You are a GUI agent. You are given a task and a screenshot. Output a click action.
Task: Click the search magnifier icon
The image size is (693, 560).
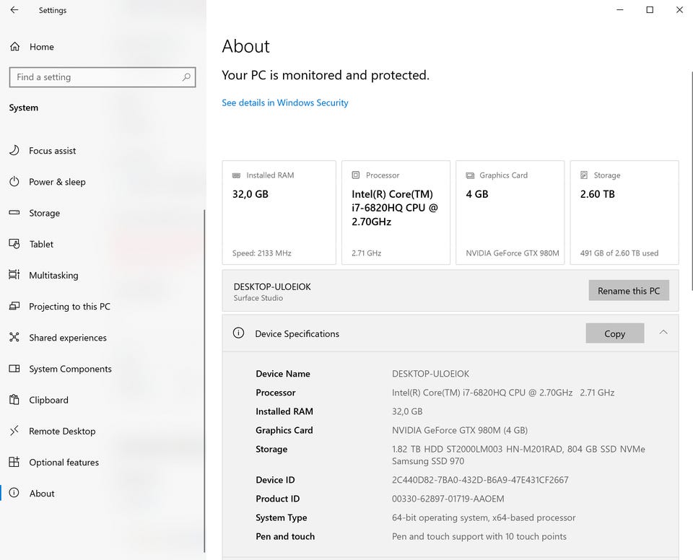click(186, 77)
